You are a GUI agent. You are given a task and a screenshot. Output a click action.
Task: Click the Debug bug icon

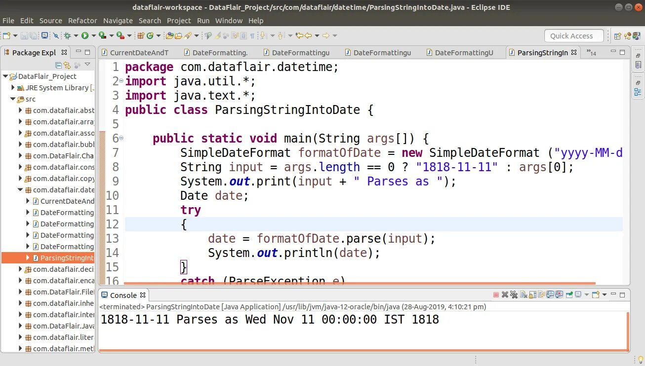(x=68, y=36)
